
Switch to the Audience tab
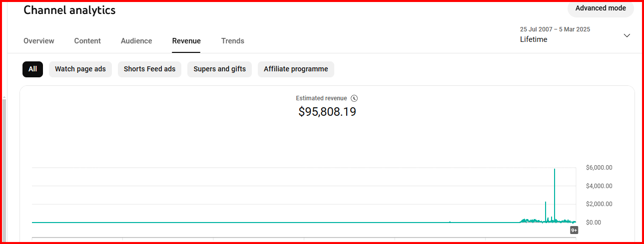136,41
